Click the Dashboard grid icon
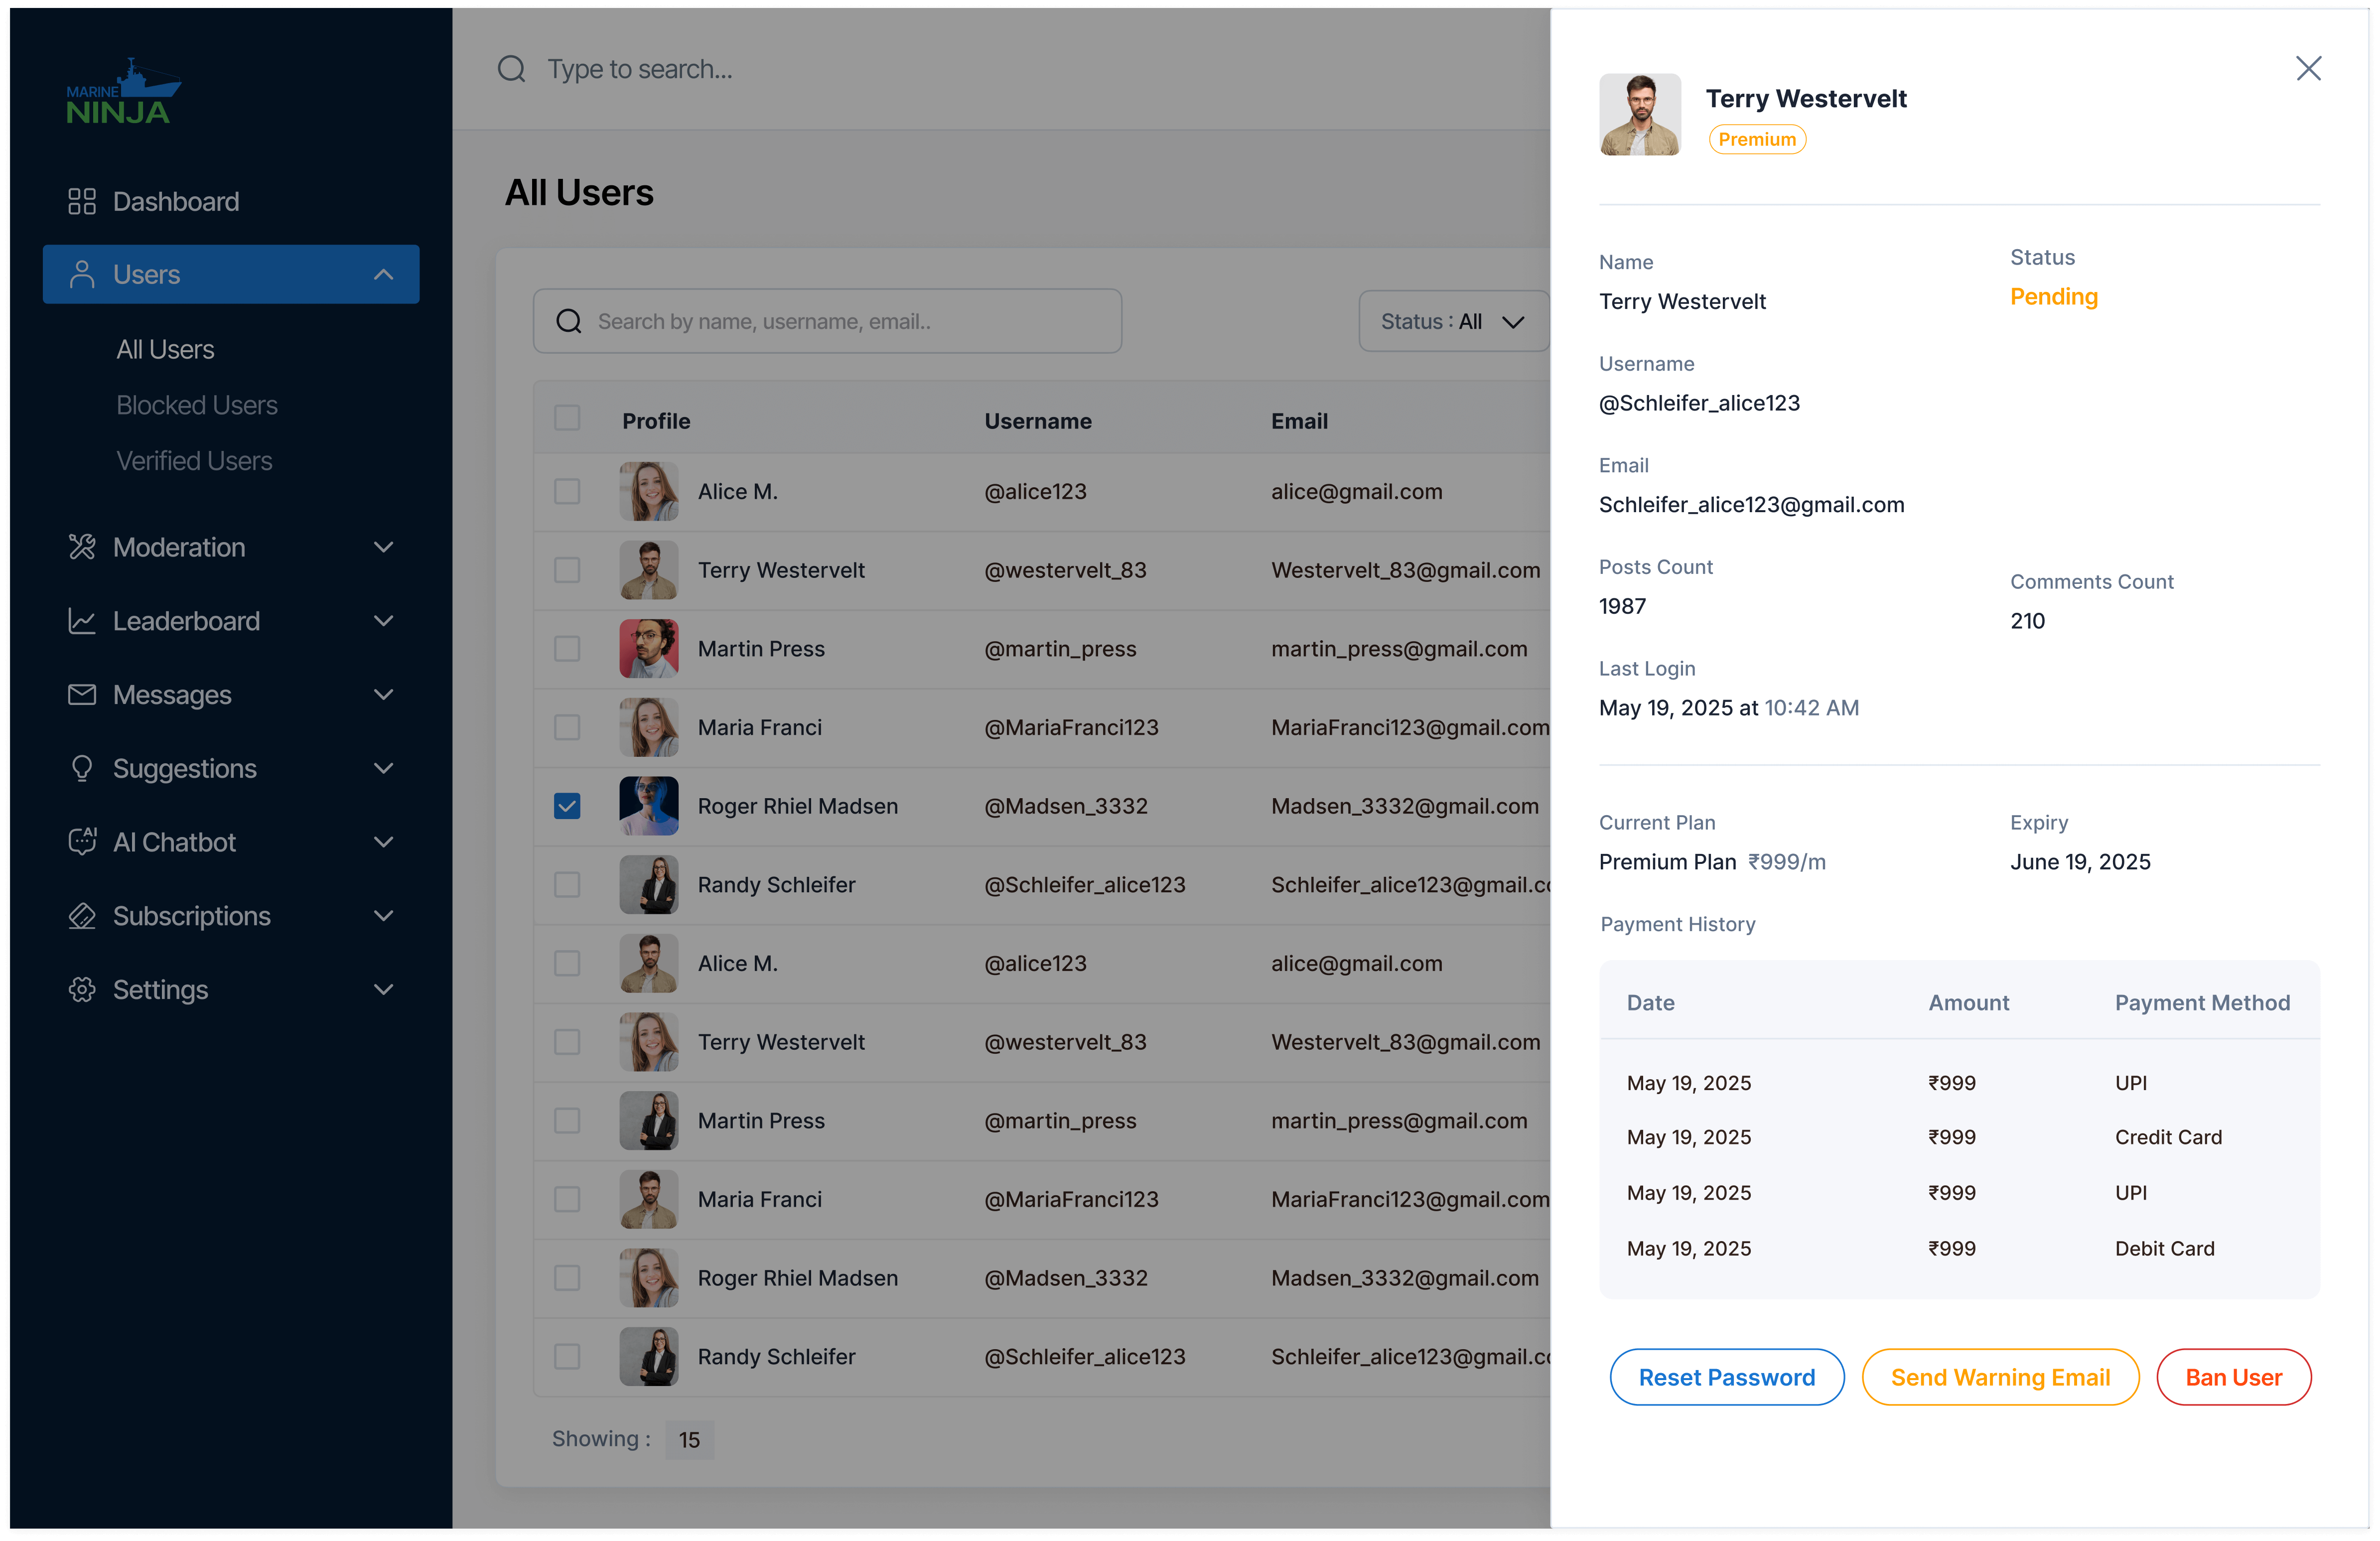 point(82,201)
